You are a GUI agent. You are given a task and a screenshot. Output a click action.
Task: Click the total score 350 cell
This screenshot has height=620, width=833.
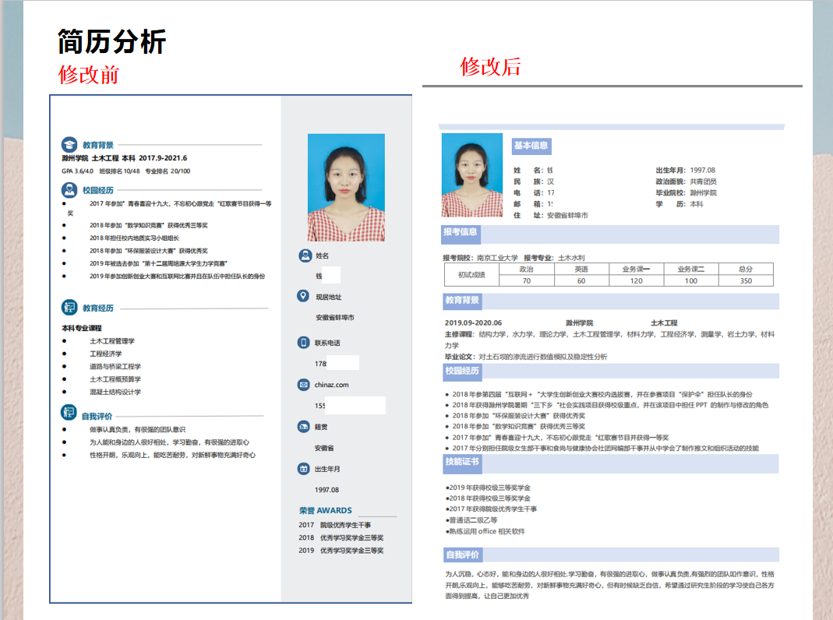click(x=746, y=281)
